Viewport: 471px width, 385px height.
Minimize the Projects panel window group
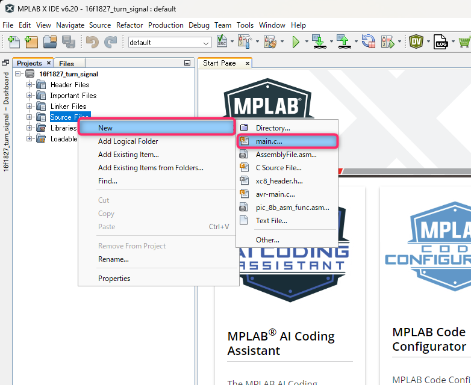point(187,63)
